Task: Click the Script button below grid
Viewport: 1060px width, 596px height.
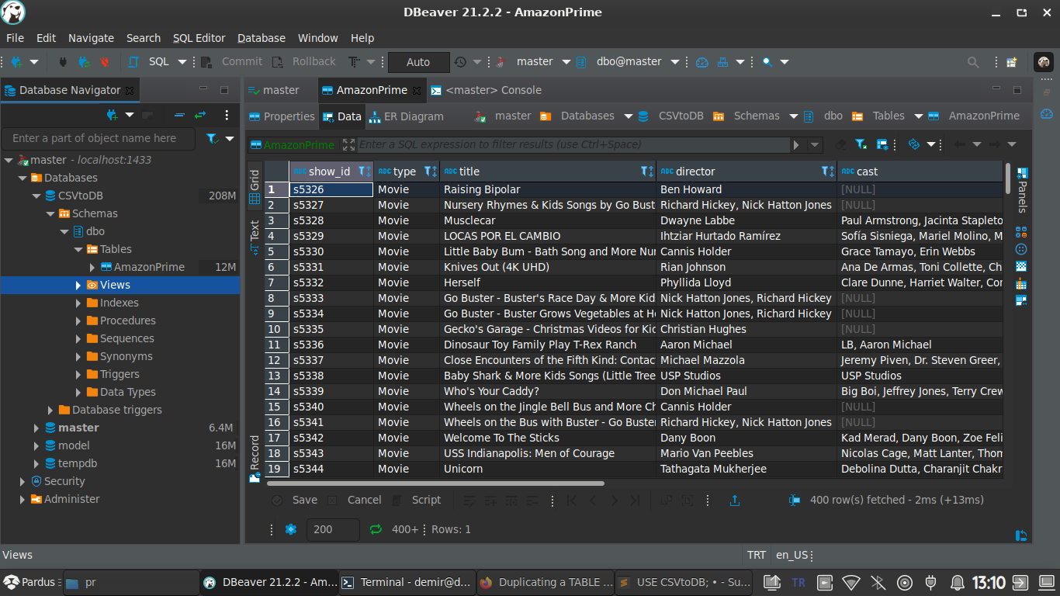Action: tap(417, 501)
